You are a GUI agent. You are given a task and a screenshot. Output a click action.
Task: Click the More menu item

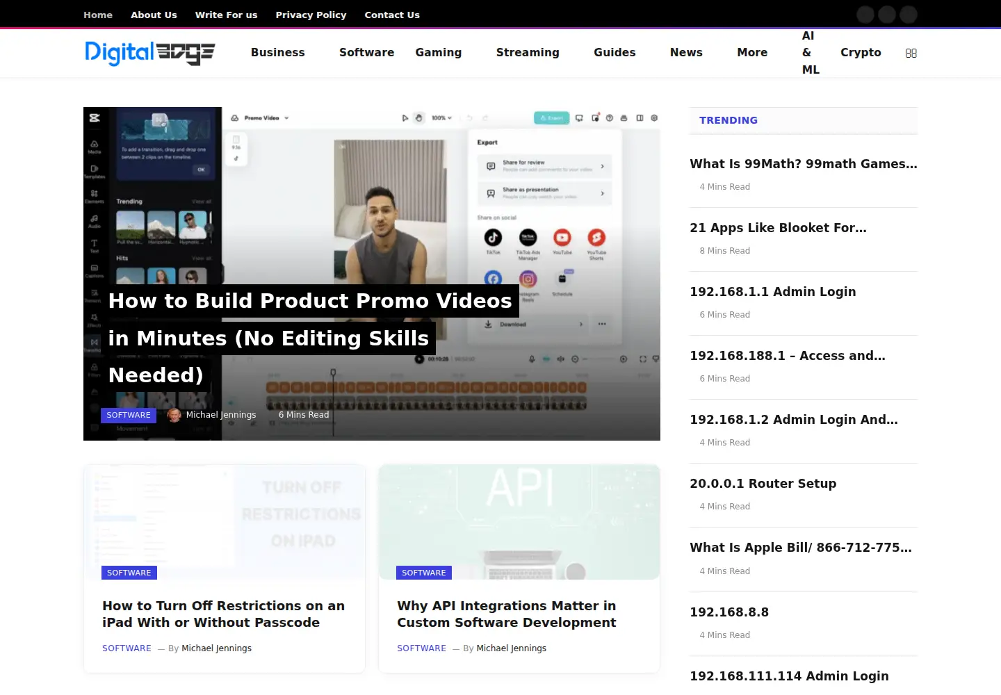(x=752, y=52)
